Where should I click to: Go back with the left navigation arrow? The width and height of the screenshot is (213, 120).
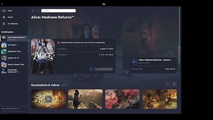click(x=33, y=11)
